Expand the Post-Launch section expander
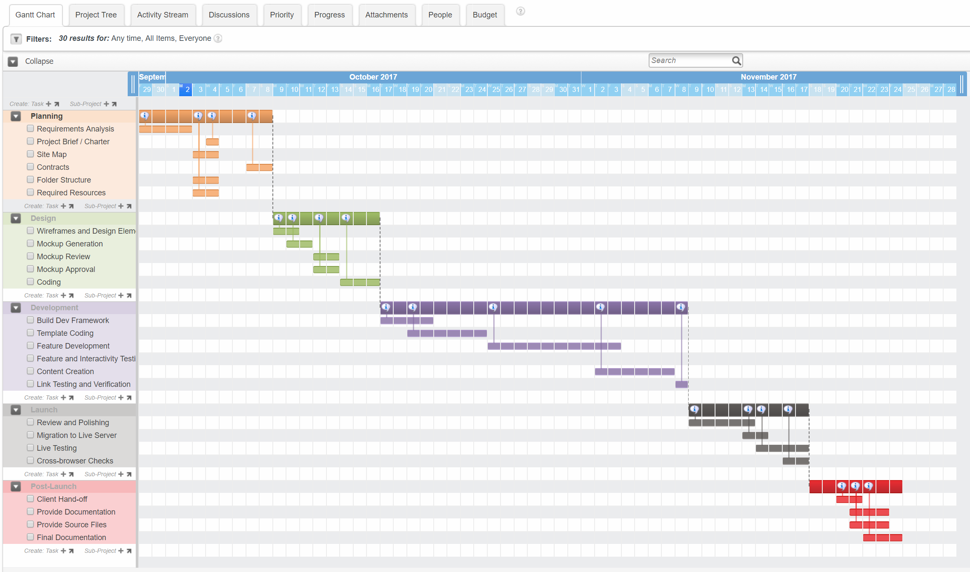The height and width of the screenshot is (572, 970). click(x=16, y=486)
